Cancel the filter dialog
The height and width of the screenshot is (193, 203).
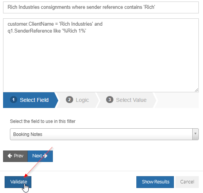click(x=187, y=182)
